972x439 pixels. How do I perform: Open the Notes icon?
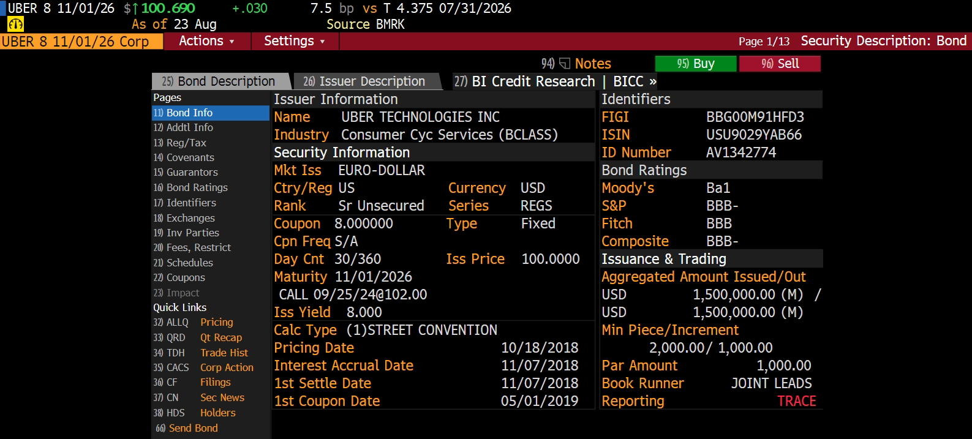[x=565, y=64]
